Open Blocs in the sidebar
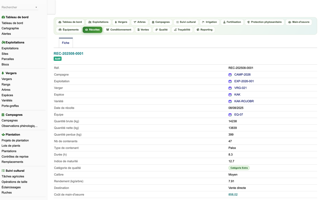The width and height of the screenshot is (324, 200). point(5,65)
